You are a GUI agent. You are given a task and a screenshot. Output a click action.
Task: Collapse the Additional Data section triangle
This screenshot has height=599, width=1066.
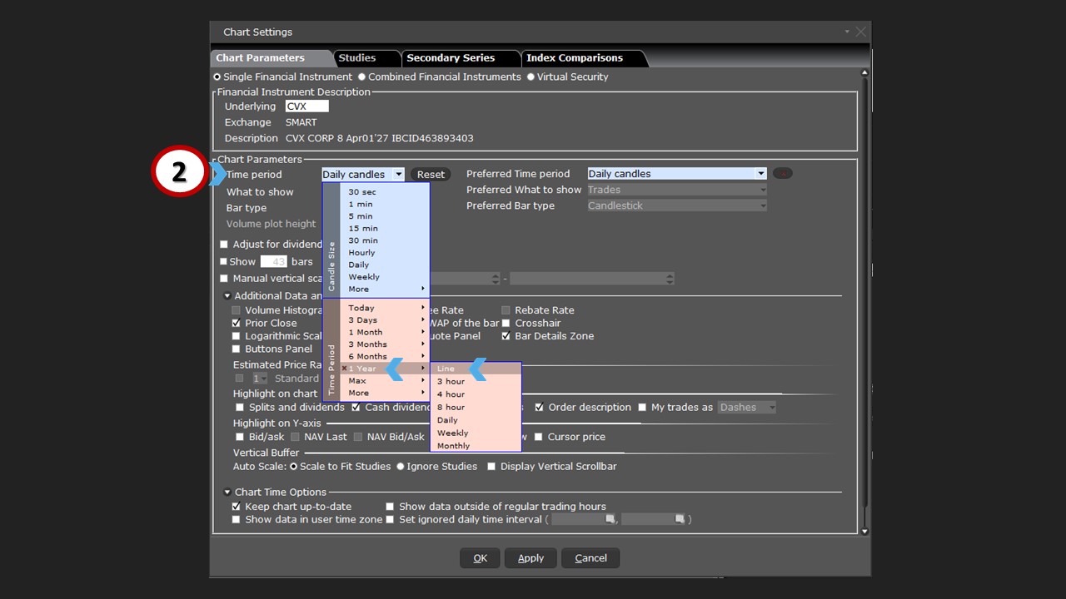coord(227,296)
